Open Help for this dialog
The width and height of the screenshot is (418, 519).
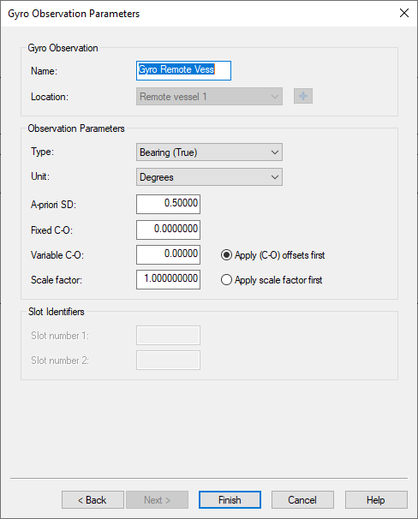tap(376, 500)
